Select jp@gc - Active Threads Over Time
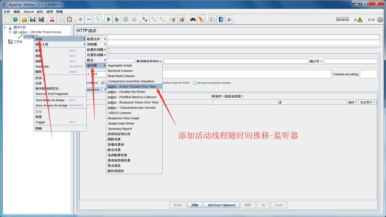This screenshot has height=217, width=386. point(134,86)
